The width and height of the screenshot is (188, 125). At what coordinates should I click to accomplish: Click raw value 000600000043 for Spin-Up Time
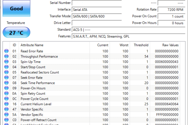tap(167, 62)
